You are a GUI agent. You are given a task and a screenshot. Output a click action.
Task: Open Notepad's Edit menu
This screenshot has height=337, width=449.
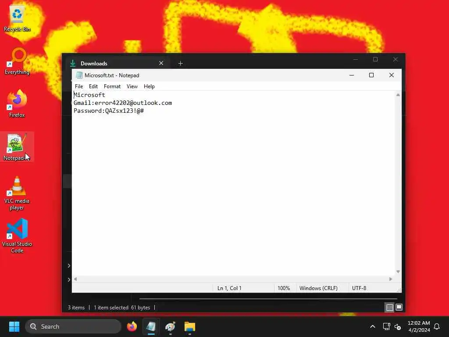[x=93, y=86]
